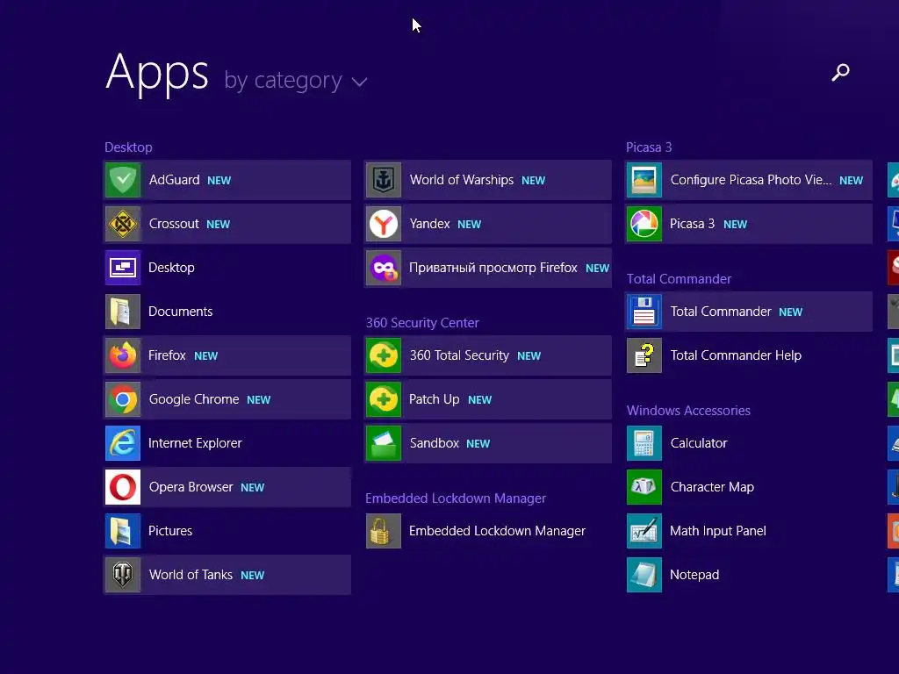This screenshot has height=674, width=899.
Task: Open Notepad icon
Action: pos(644,575)
